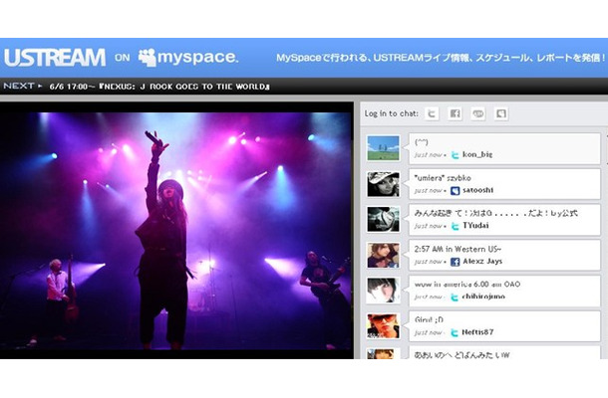
Task: Open kon_big's landscape avatar
Action: coord(383,148)
